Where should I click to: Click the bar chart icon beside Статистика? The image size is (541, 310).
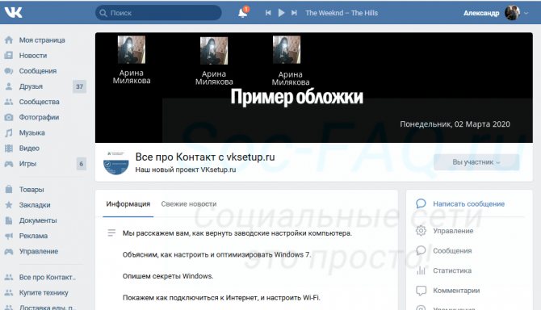(x=421, y=270)
